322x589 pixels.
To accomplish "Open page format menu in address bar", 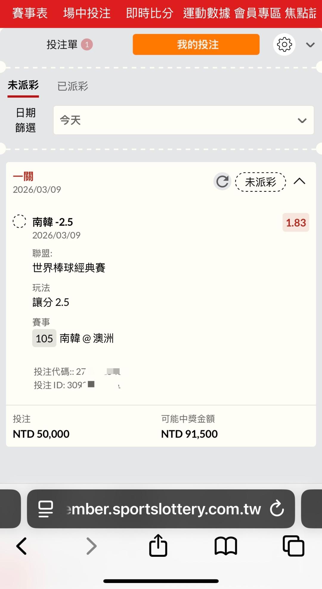I will [46, 508].
